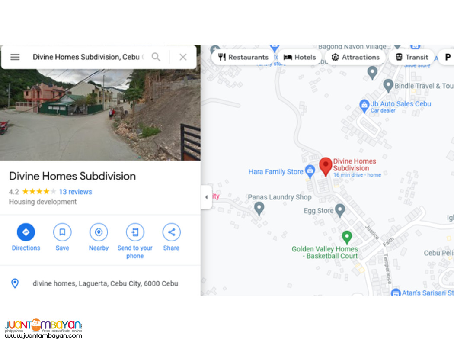The height and width of the screenshot is (341, 454).
Task: Select Golden Valley Homes Basketball Court pin
Action: tap(347, 237)
